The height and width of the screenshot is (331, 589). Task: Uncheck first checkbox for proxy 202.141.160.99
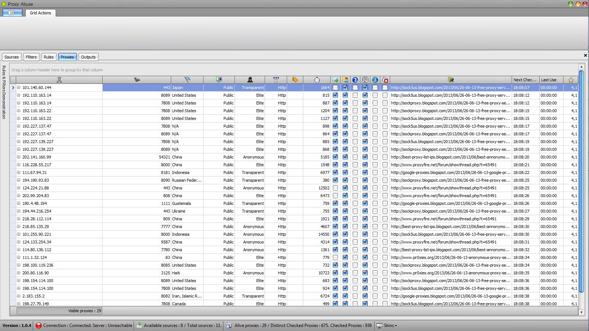pyautogui.click(x=335, y=157)
